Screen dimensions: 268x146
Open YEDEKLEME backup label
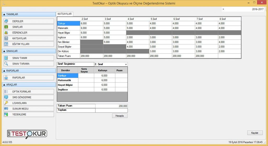coord(19,114)
